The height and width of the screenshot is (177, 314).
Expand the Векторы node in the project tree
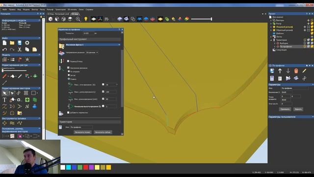[x=271, y=20]
